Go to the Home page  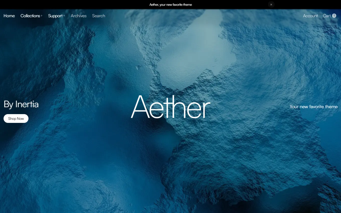(9, 16)
